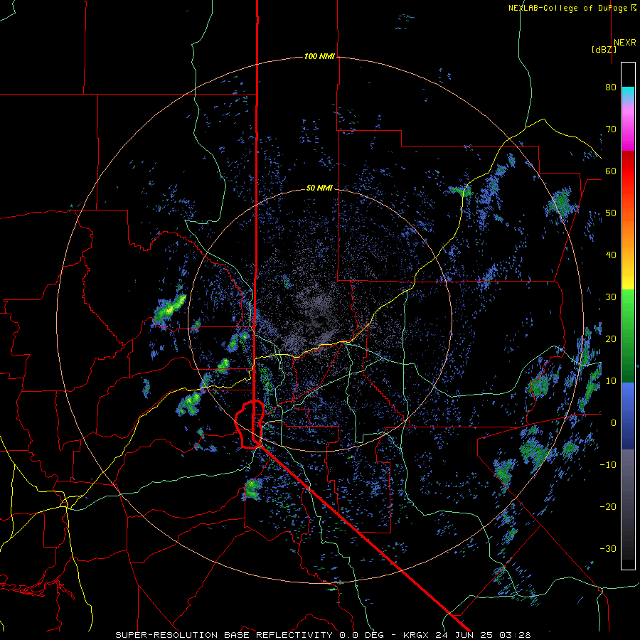The height and width of the screenshot is (640, 640).
Task: Click the 30 value on the dBZ scale
Action: coord(611,297)
